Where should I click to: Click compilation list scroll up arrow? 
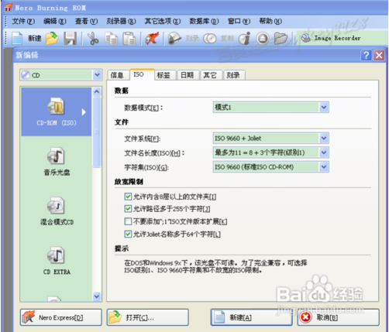pyautogui.click(x=97, y=91)
